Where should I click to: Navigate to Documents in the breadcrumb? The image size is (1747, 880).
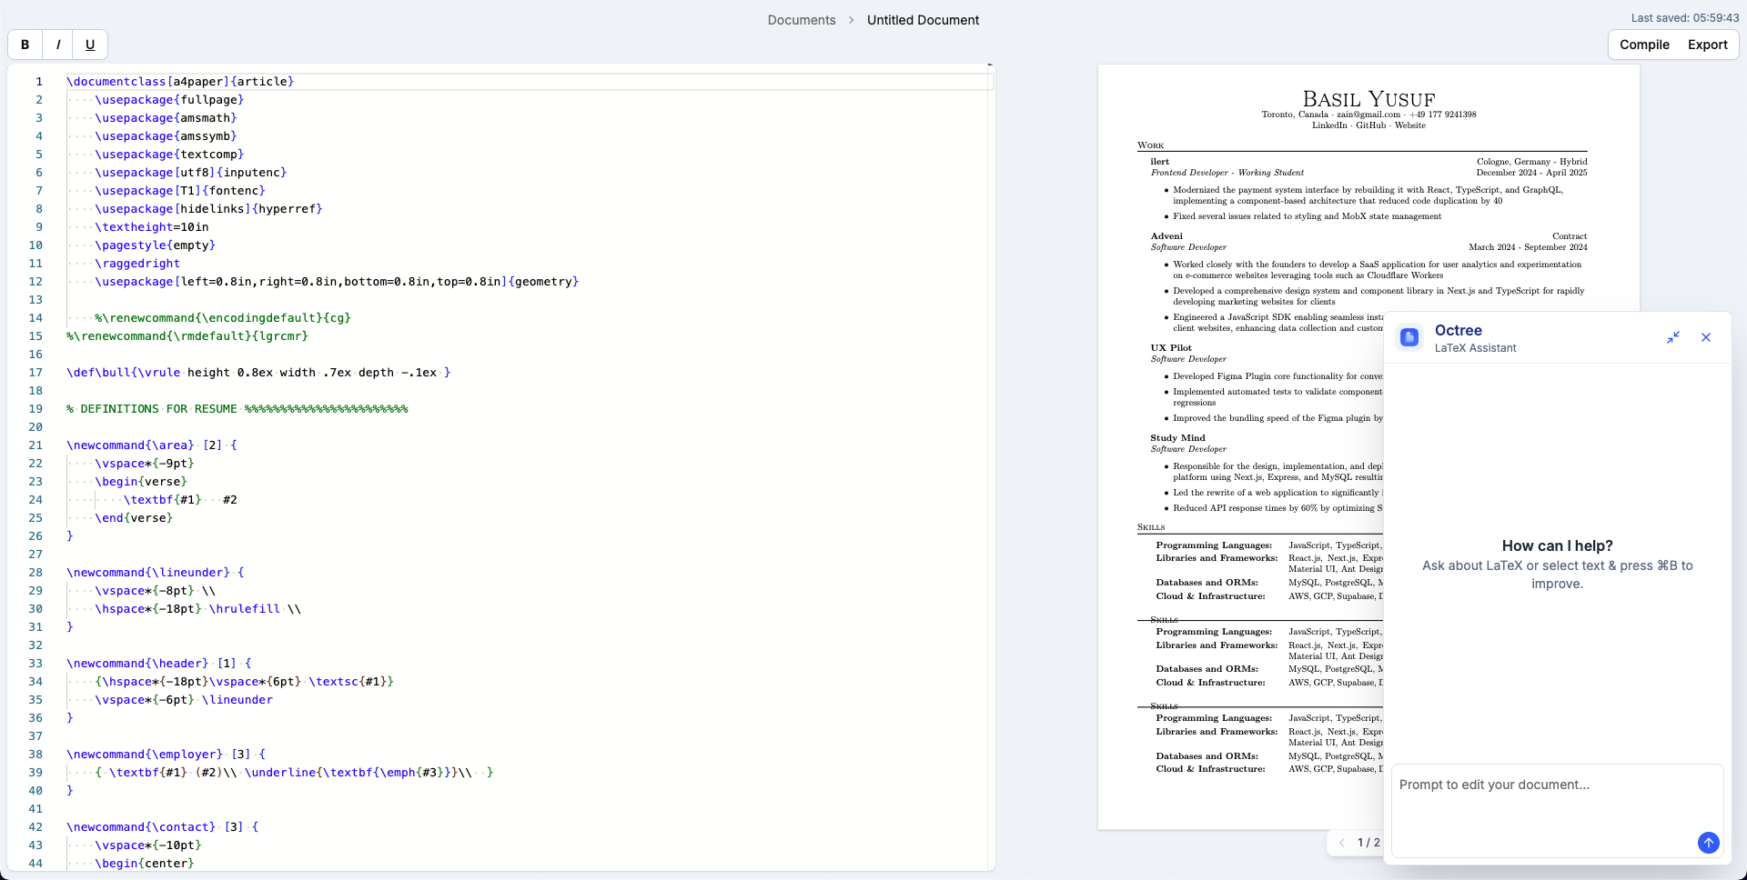click(801, 20)
